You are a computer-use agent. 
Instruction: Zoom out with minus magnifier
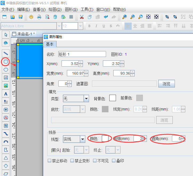click(132, 17)
